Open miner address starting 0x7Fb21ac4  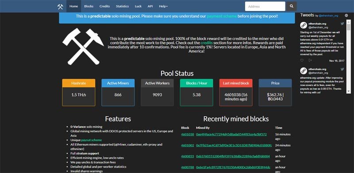pos(234,145)
